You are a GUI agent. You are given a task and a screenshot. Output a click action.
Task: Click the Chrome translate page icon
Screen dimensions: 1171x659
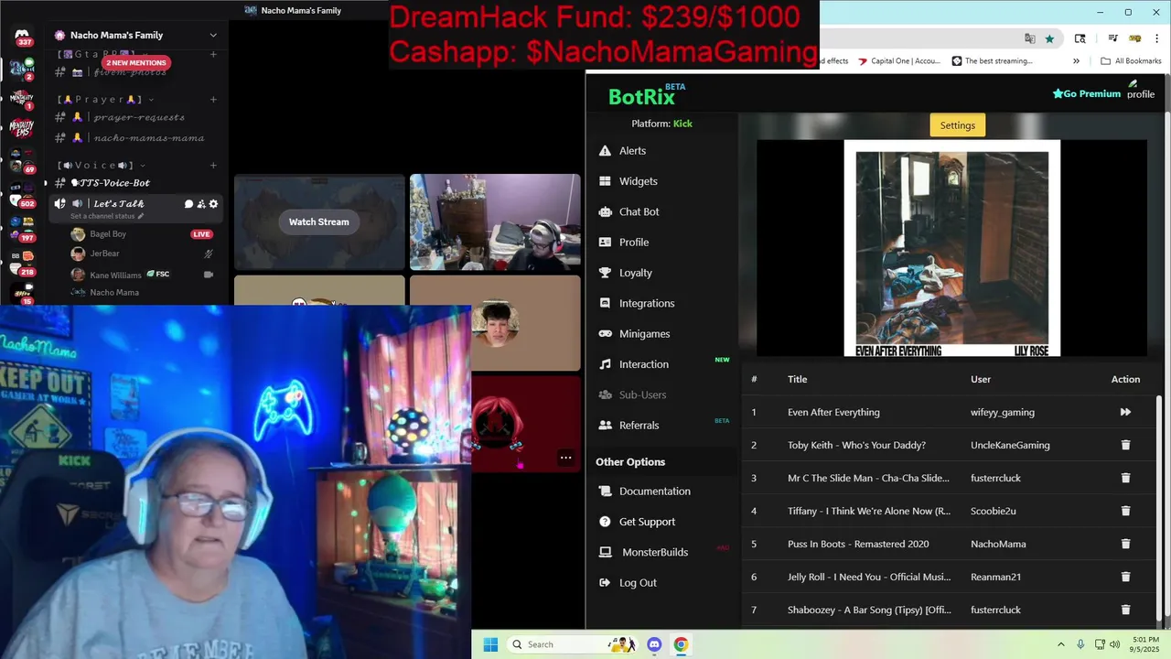1030,38
